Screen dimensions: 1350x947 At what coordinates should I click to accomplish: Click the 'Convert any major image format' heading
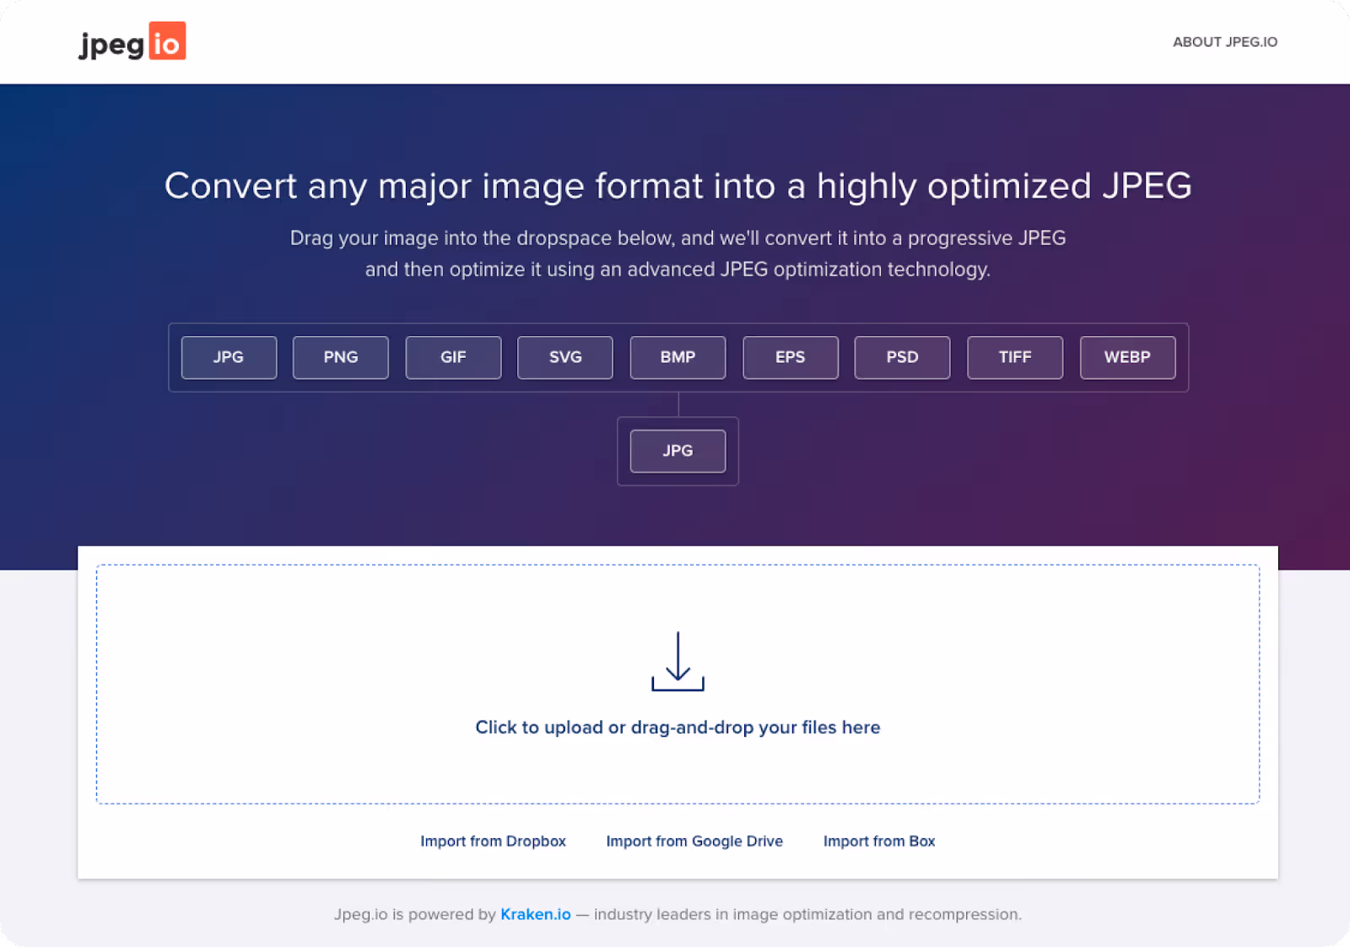(678, 186)
